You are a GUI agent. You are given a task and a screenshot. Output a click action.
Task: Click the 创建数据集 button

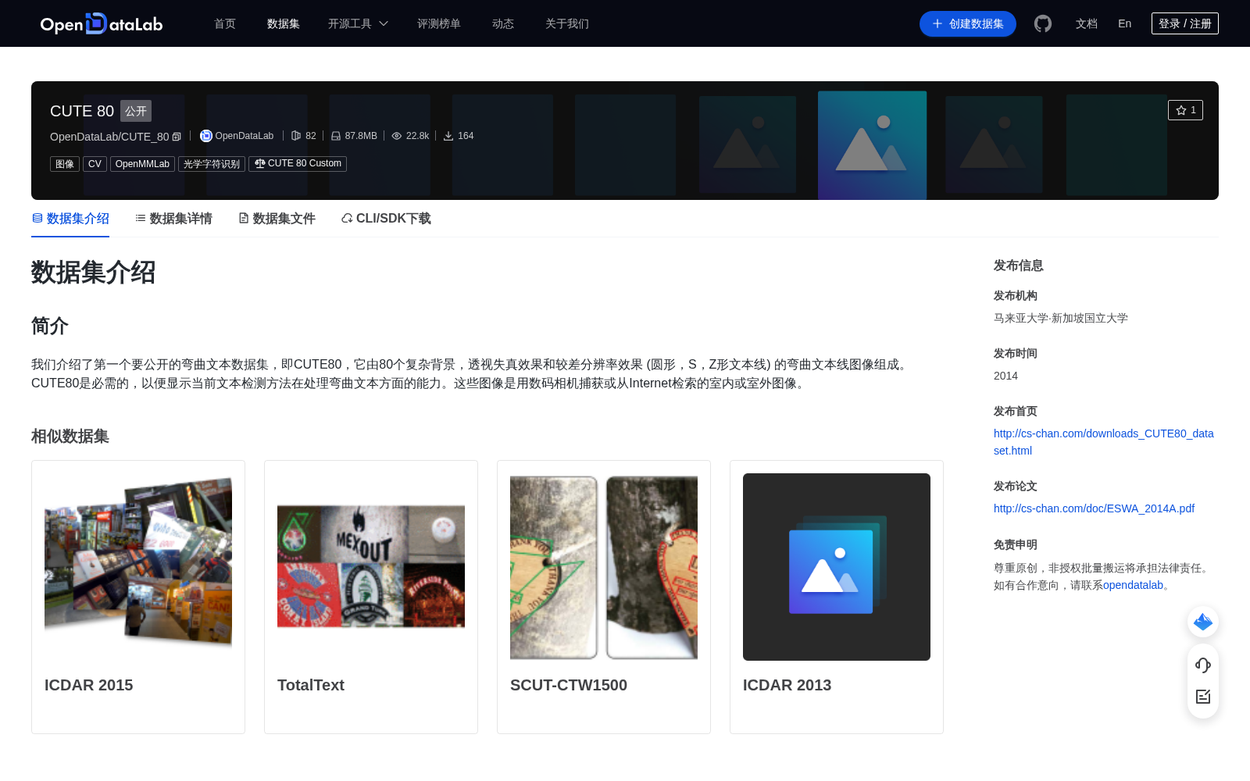968,23
